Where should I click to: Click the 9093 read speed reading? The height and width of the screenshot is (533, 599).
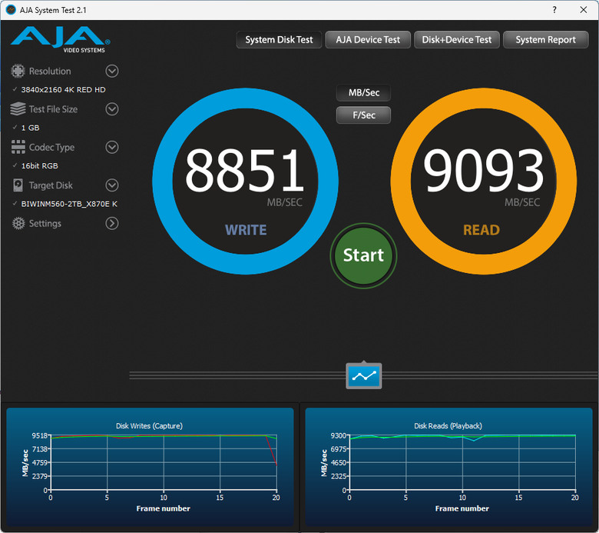(483, 171)
